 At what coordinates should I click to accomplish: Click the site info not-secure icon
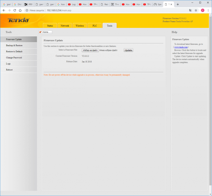click(x=27, y=10)
